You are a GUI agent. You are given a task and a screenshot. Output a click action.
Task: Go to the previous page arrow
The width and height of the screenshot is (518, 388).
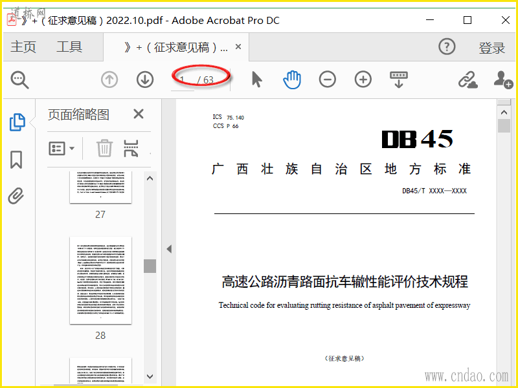point(109,80)
